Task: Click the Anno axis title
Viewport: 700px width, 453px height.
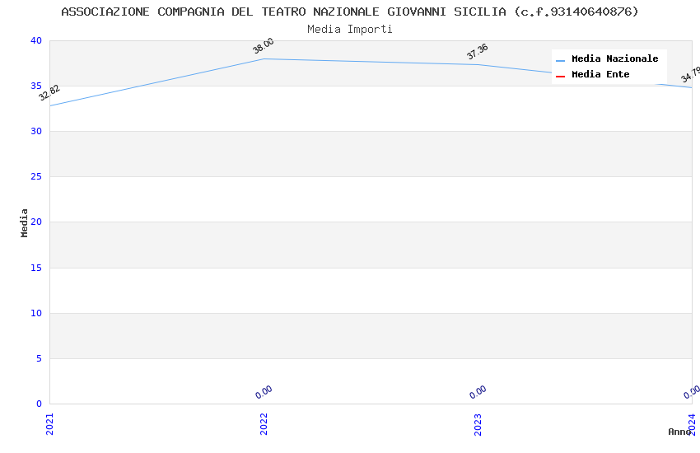Action: pyautogui.click(x=679, y=432)
